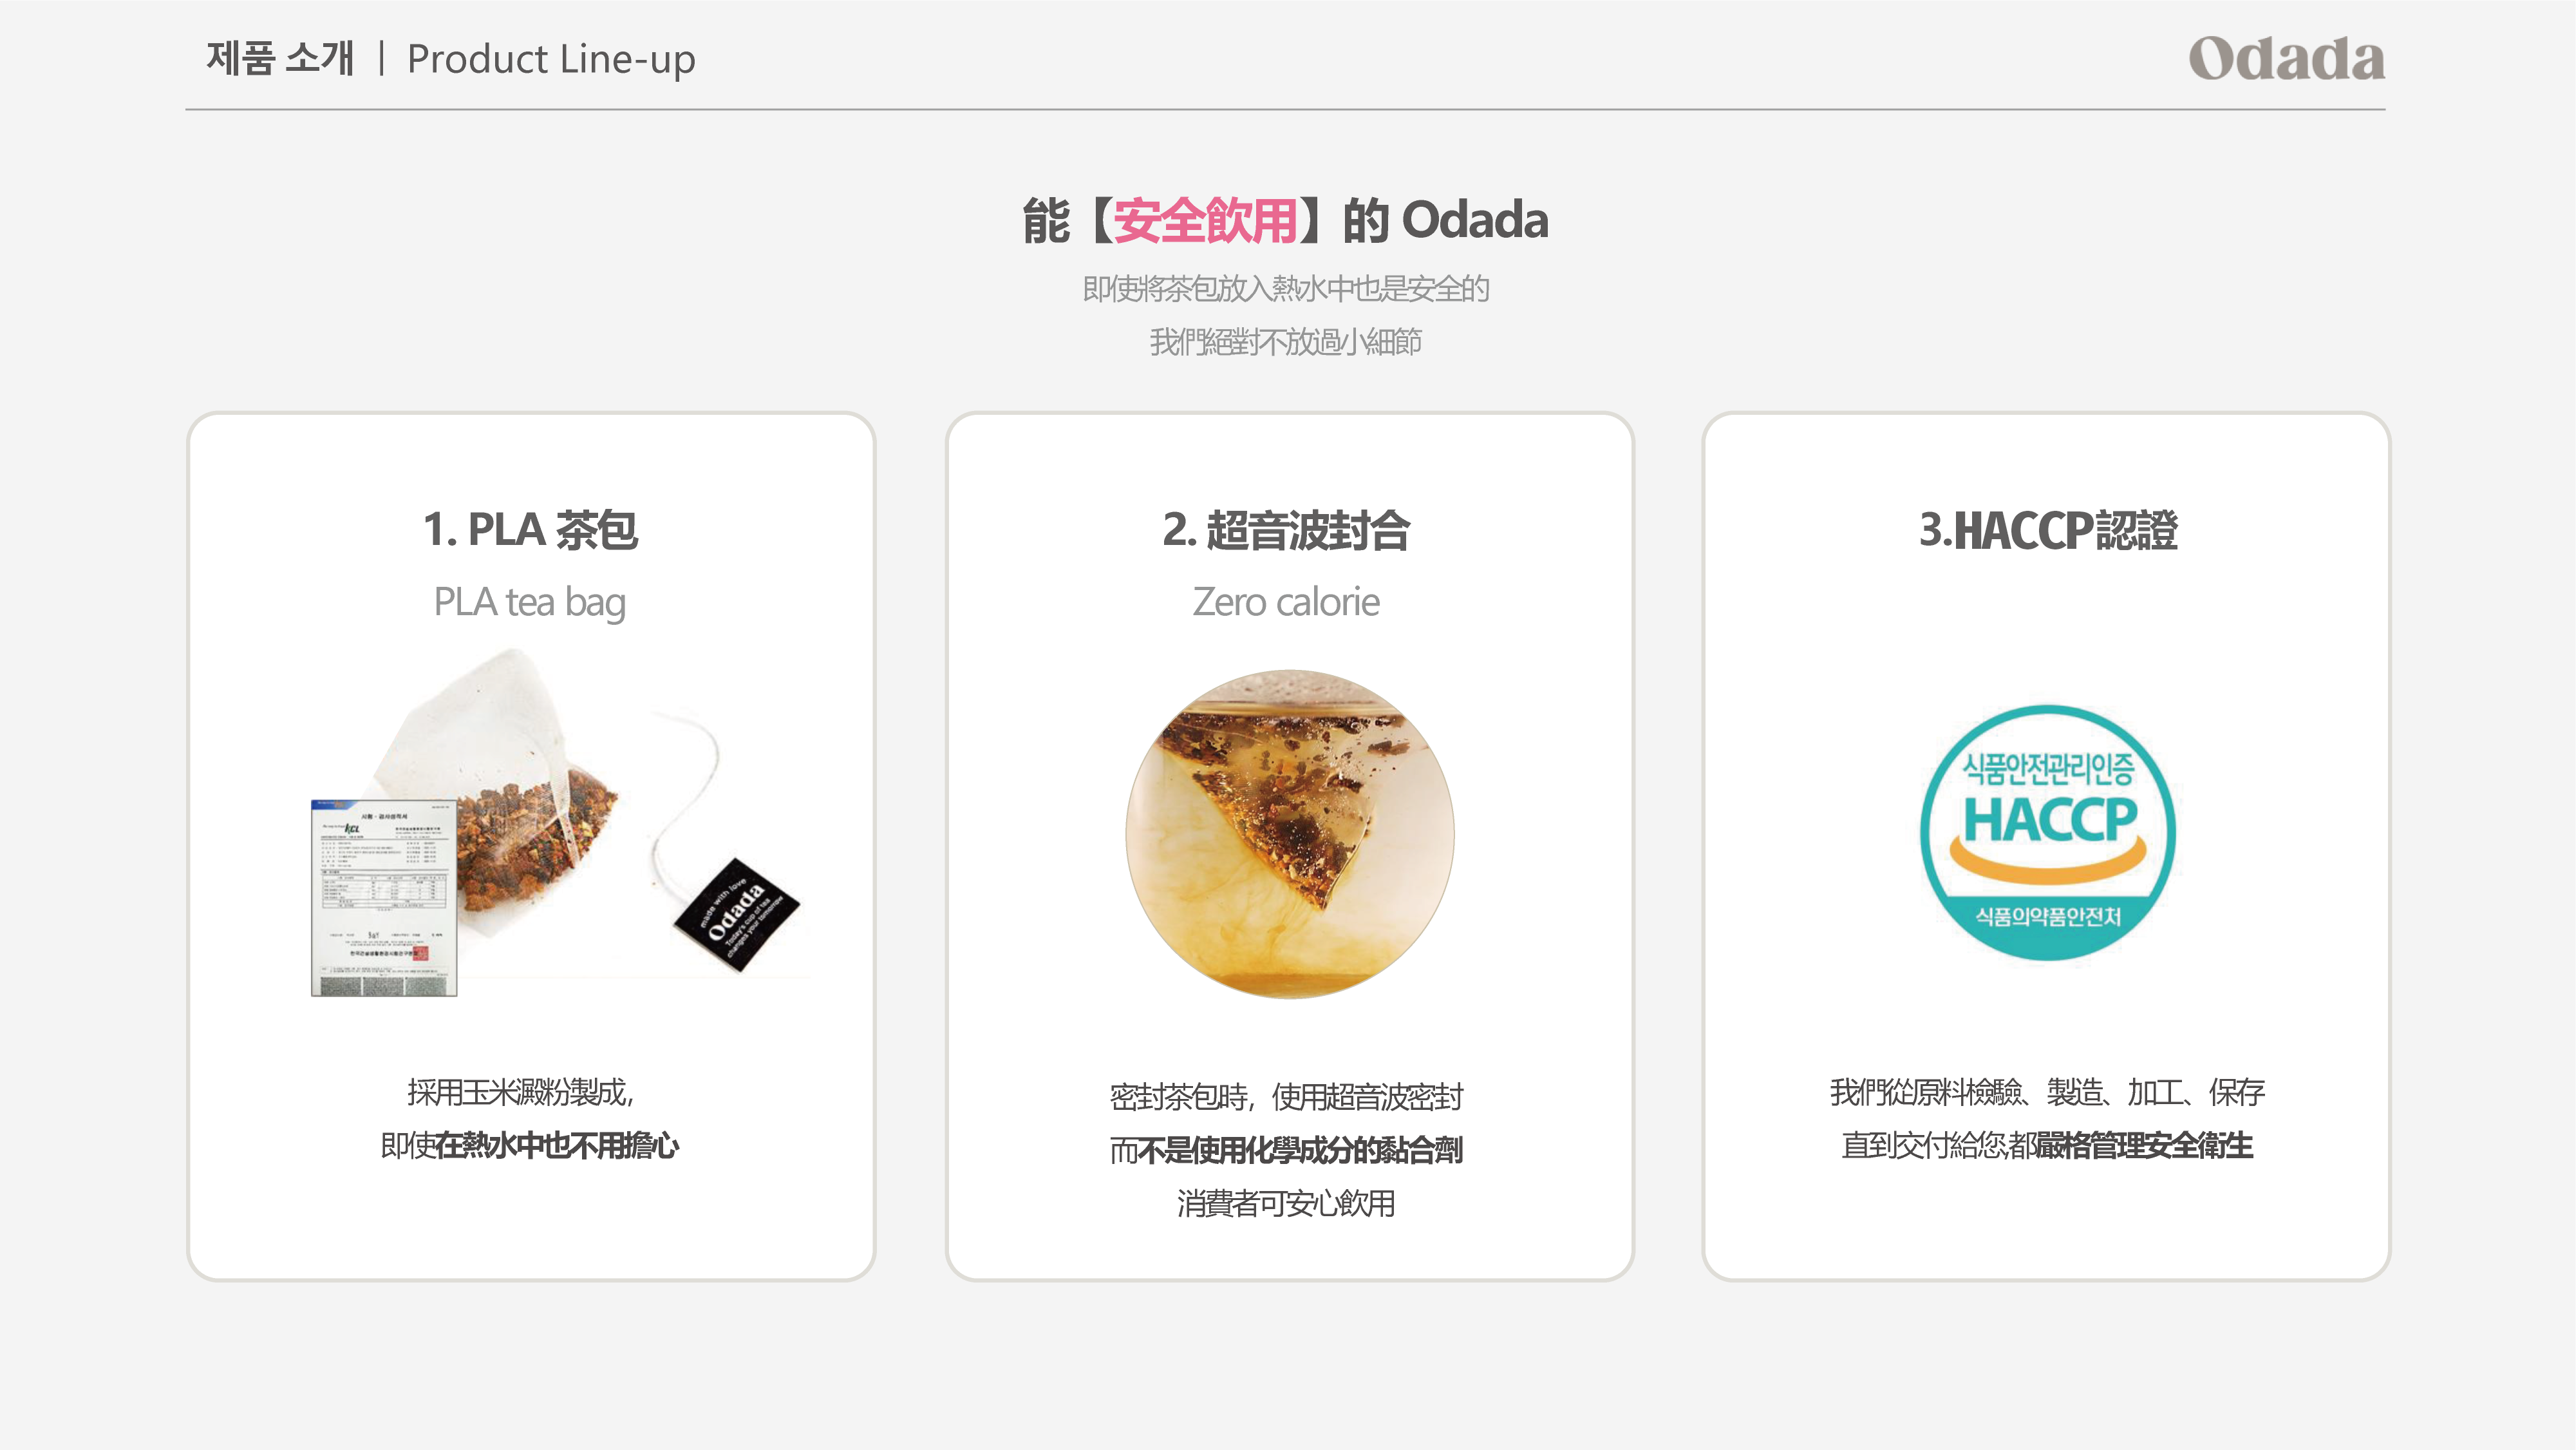Click the '消費者可安心飲用' line

[1286, 1203]
